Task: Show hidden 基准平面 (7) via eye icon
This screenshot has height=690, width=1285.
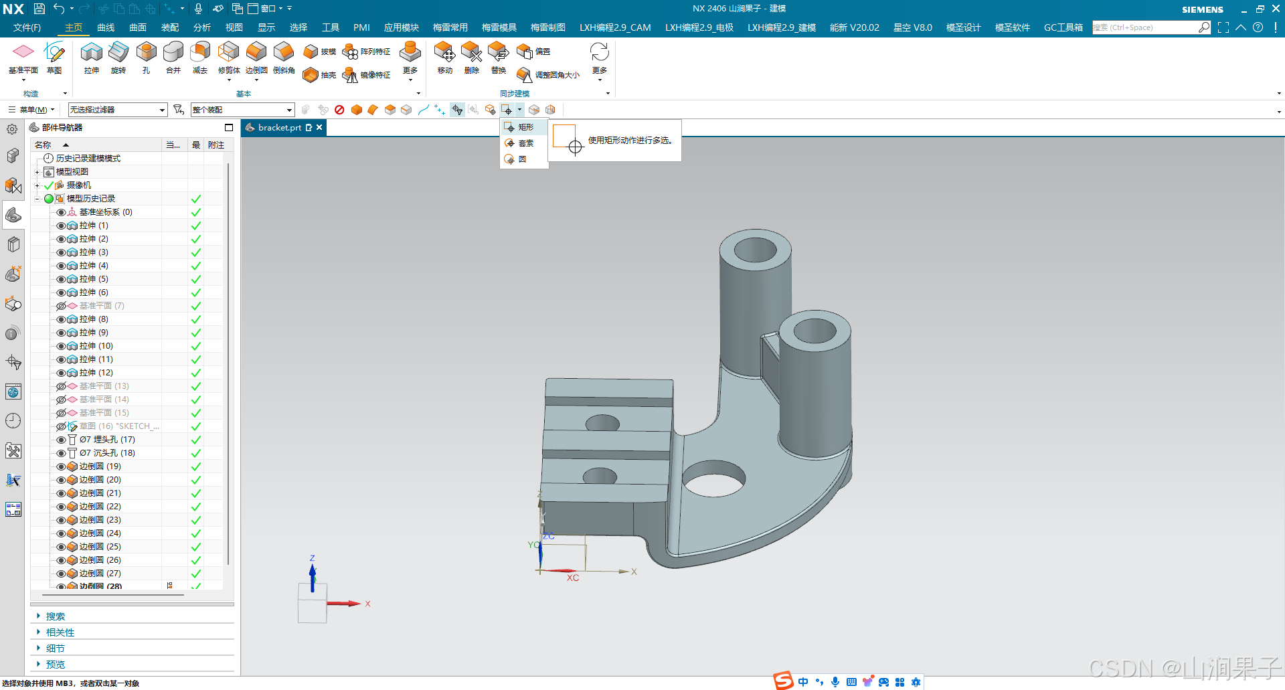Action: point(61,306)
